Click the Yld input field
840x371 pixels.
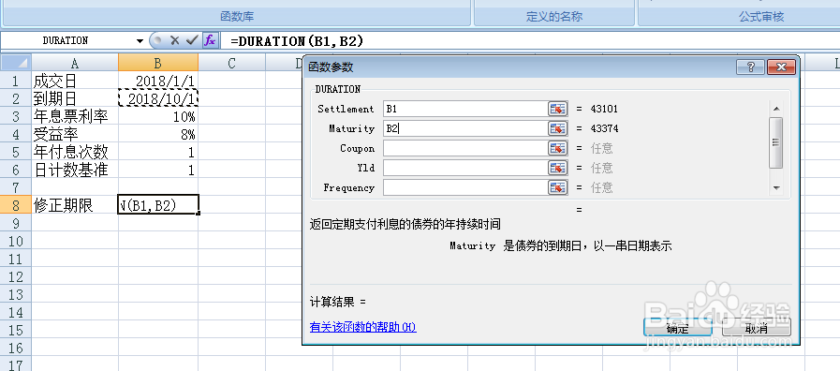pyautogui.click(x=465, y=168)
